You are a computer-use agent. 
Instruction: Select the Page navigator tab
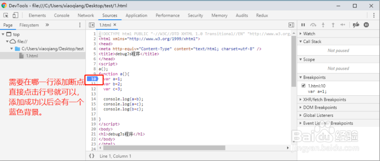tap(8, 25)
